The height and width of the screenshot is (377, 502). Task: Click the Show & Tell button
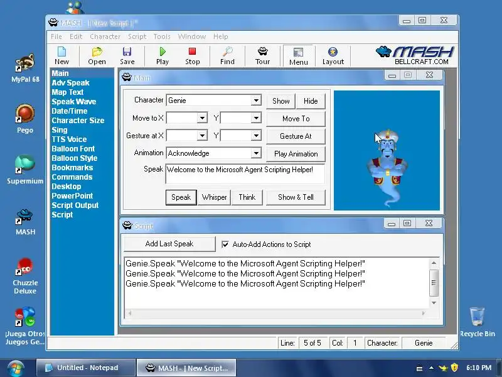pos(296,197)
